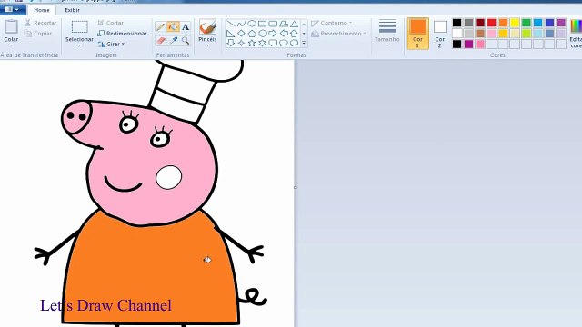Switch to the Exibir tab
The height and width of the screenshot is (327, 582).
click(x=73, y=10)
